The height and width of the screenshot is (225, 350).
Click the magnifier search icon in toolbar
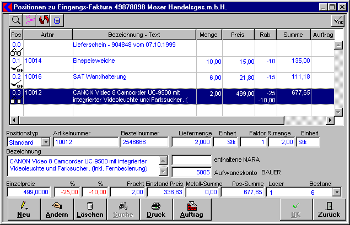click(17, 20)
